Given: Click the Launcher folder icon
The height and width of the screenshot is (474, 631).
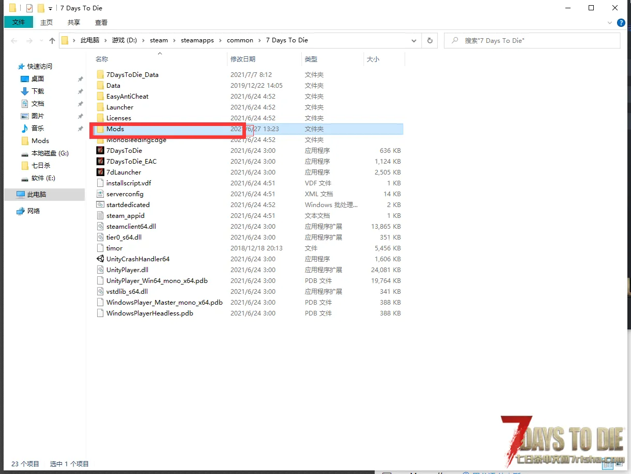Looking at the screenshot, I should click(x=100, y=107).
